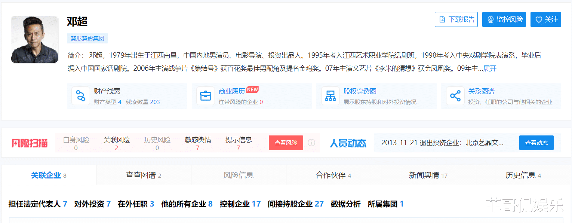Click the 关系图谱 relationship graph icon

pos(455,96)
